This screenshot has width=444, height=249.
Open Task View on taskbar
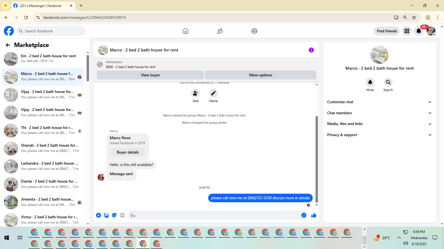(20, 238)
